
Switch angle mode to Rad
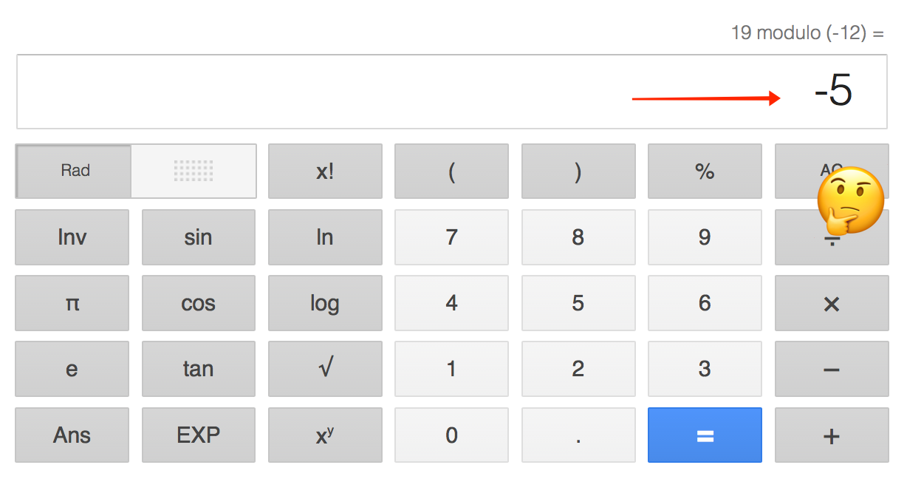(75, 171)
